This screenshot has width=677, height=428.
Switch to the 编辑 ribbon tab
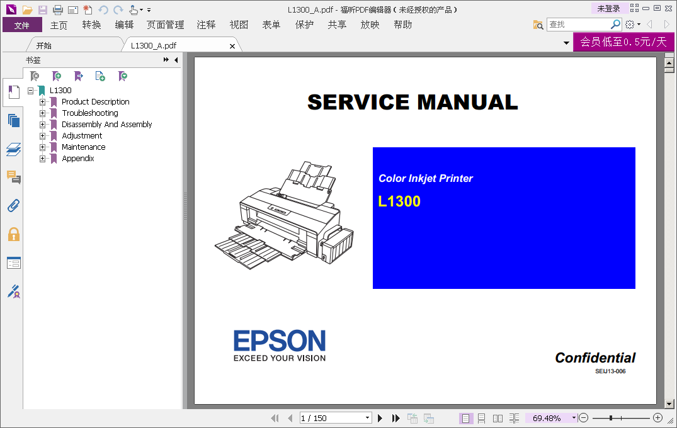[124, 25]
